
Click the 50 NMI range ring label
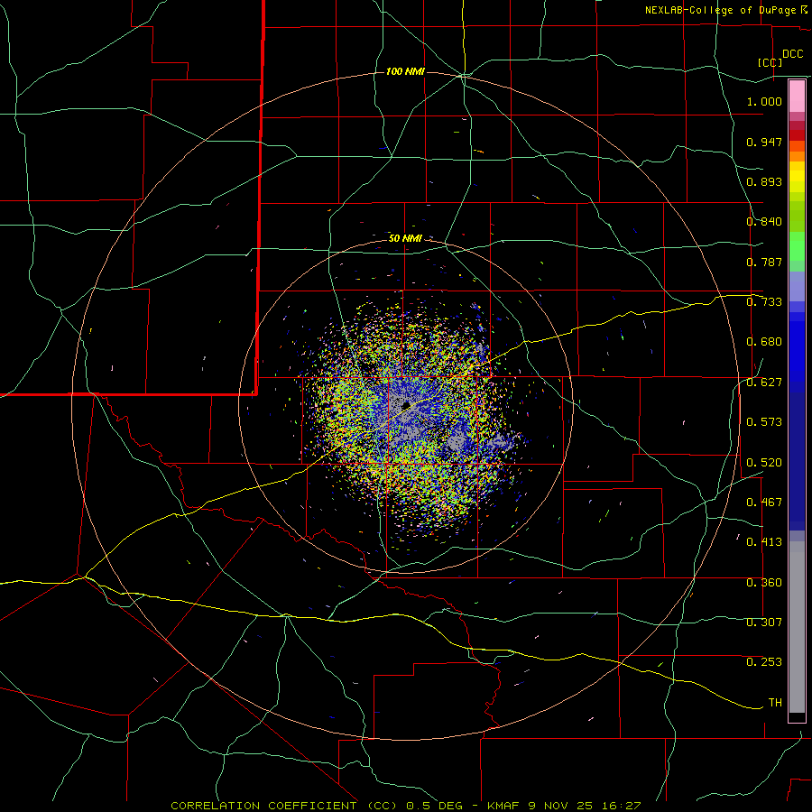[x=405, y=238]
